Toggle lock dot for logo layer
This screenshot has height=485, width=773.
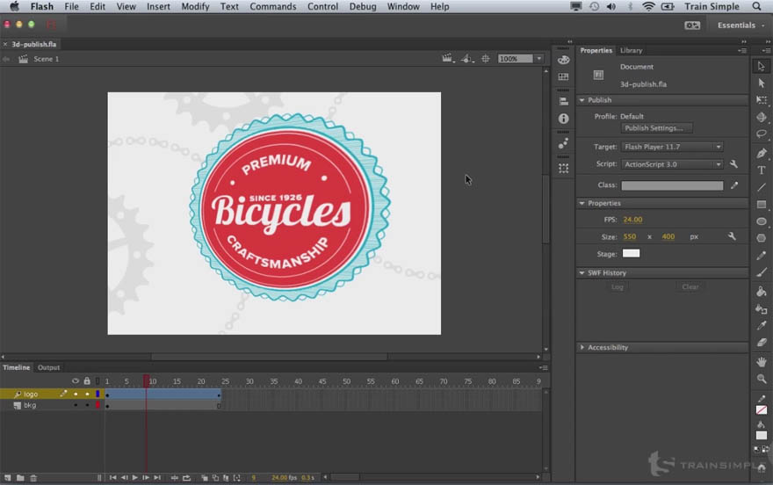[87, 395]
